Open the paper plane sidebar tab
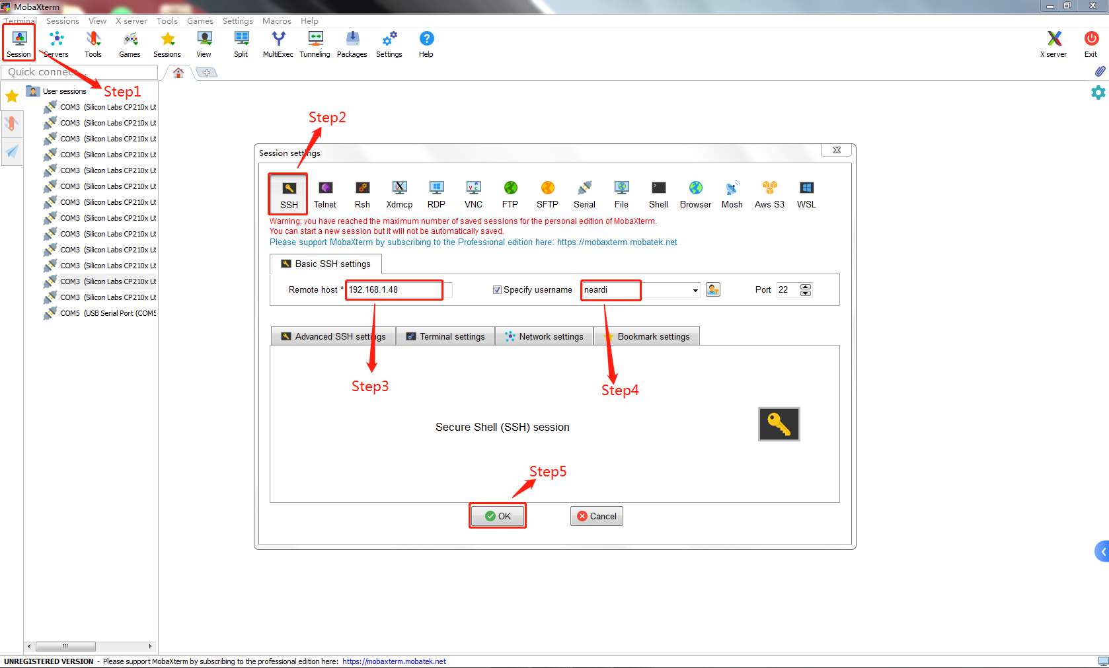 (x=12, y=151)
